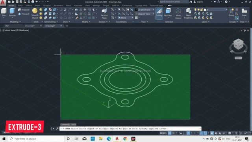The width and height of the screenshot is (252, 142).
Task: Click the MODEL space button in status bar
Action: [x=163, y=133]
